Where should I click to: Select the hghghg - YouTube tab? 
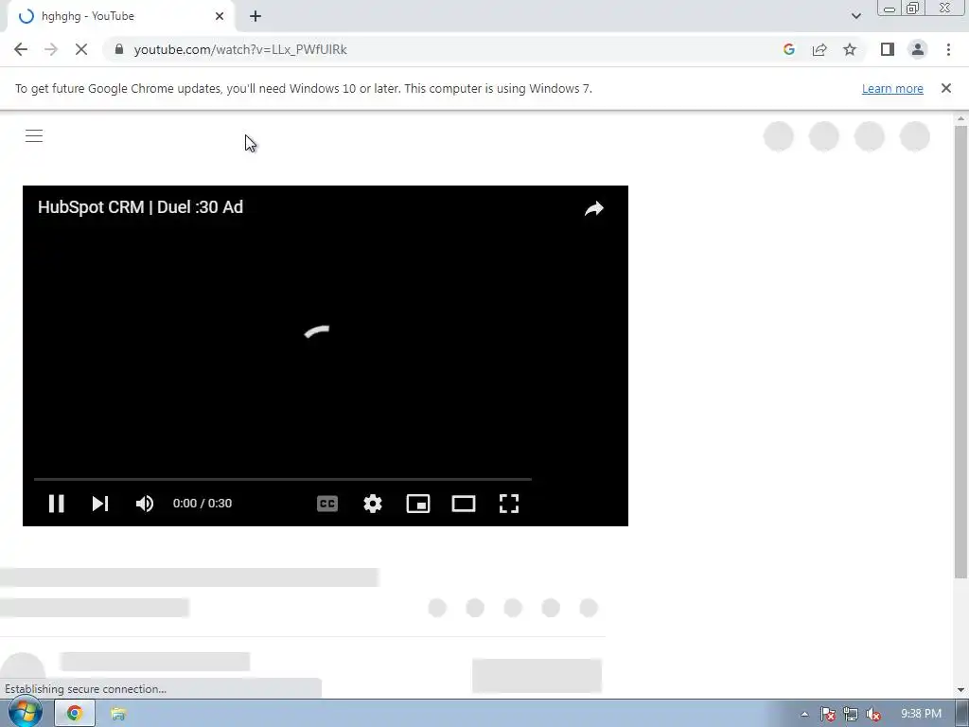click(x=121, y=16)
